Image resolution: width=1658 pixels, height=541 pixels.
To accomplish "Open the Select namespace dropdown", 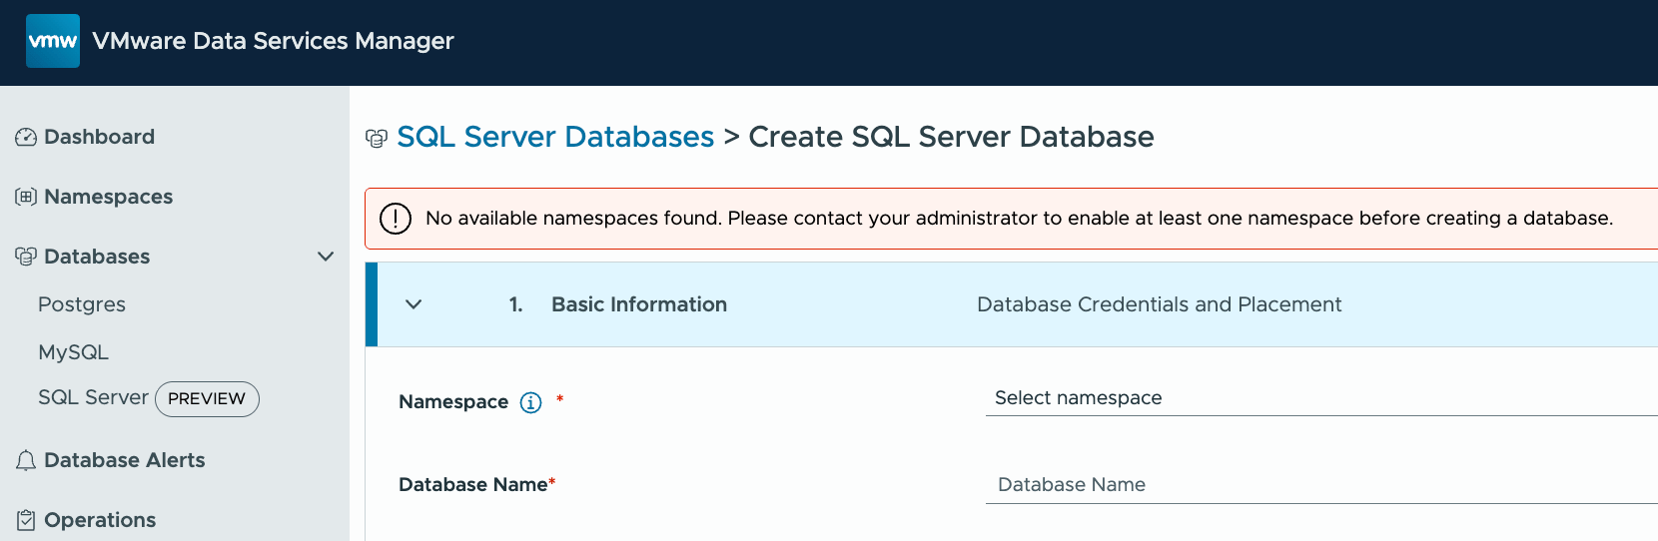I will click(x=1318, y=398).
